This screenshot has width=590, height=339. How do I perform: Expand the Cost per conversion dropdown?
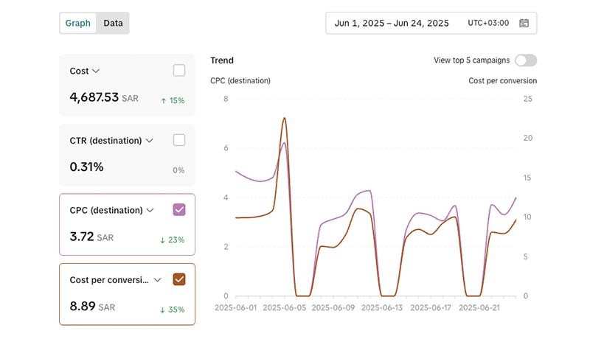(x=157, y=280)
